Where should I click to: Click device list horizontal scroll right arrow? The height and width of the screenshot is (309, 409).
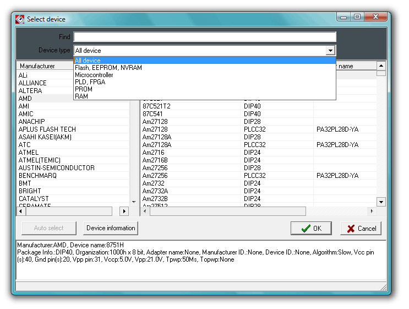[x=372, y=211]
